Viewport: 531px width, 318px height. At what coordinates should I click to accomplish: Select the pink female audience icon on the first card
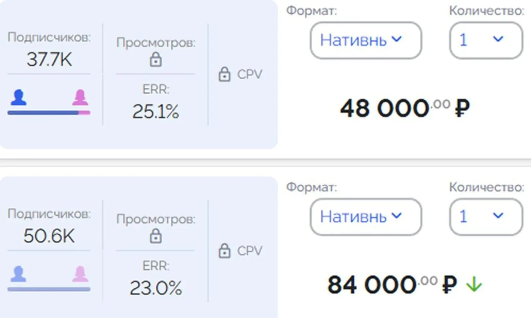point(80,97)
